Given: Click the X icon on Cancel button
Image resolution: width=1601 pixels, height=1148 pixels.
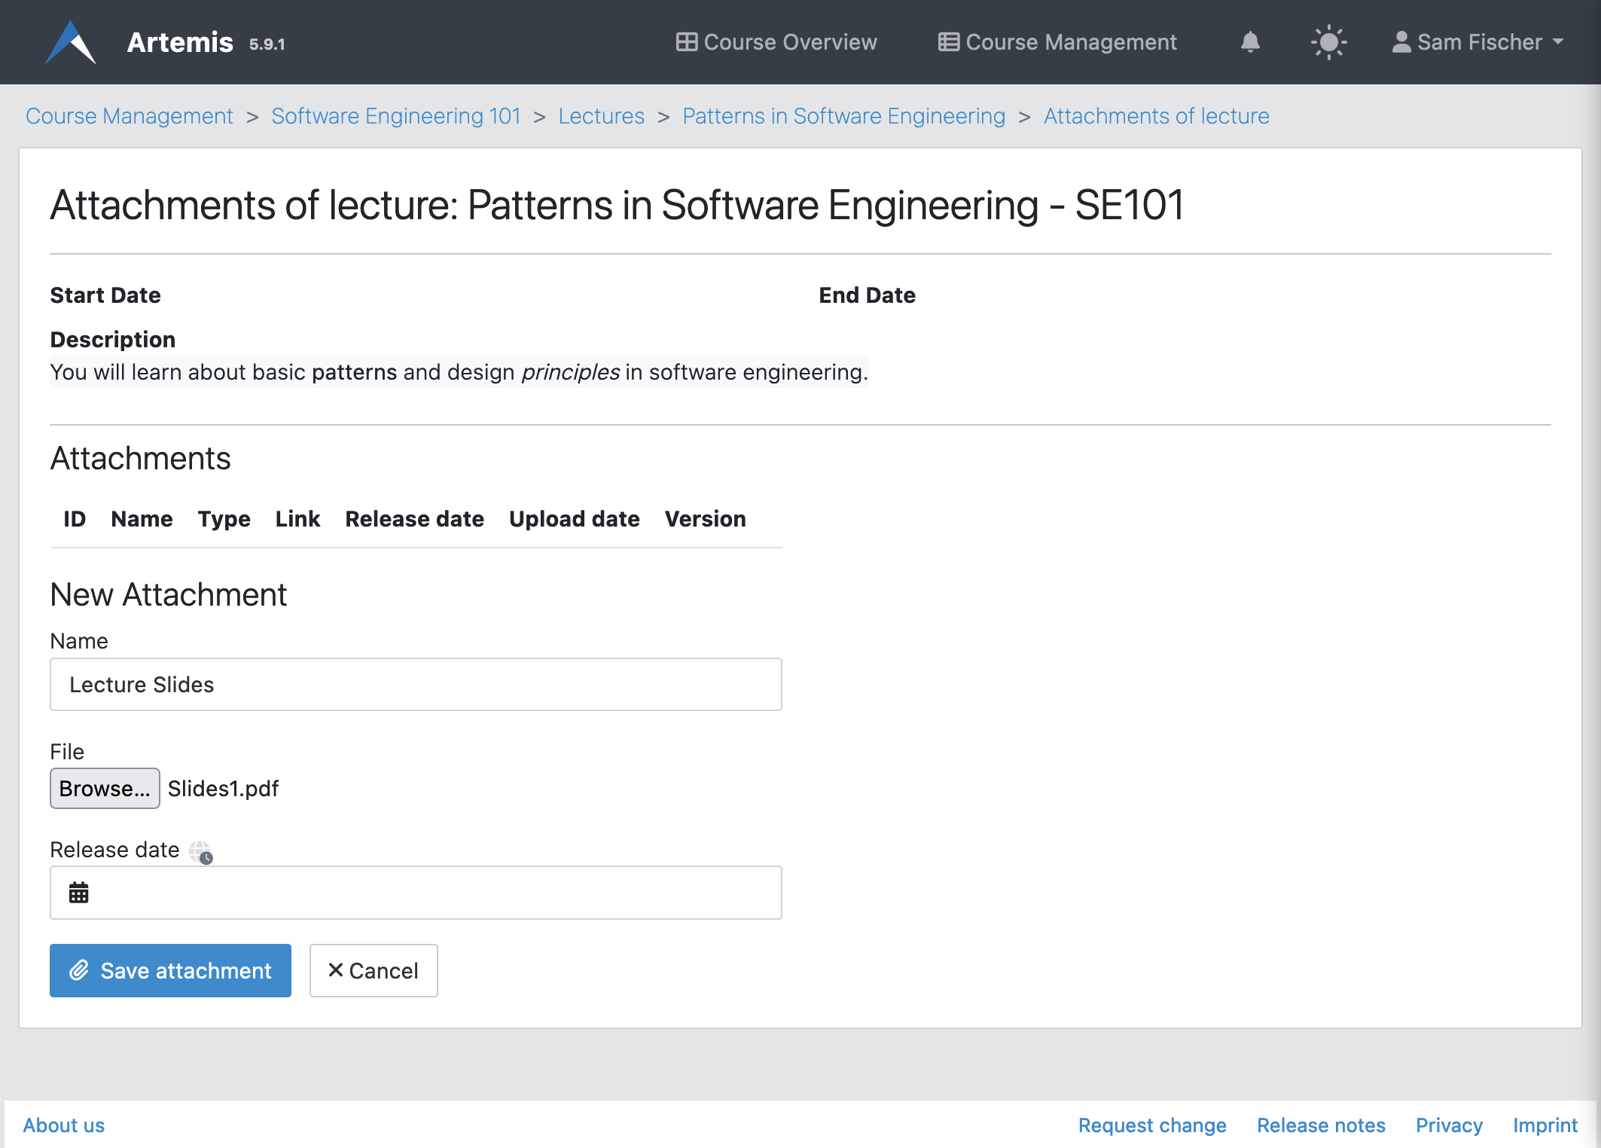Looking at the screenshot, I should point(336,970).
